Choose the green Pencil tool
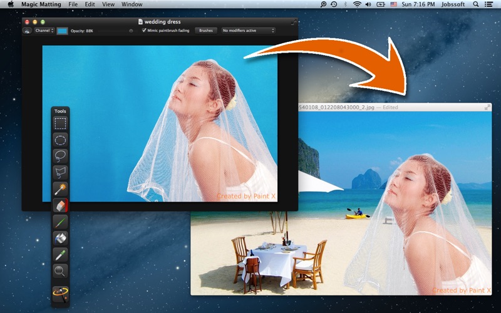Viewport: 501px width, 313px height. 60,222
